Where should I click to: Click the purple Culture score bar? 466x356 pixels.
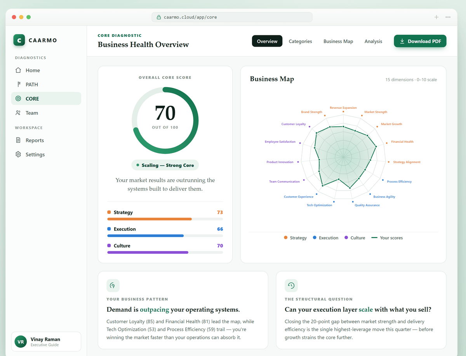coord(165,253)
